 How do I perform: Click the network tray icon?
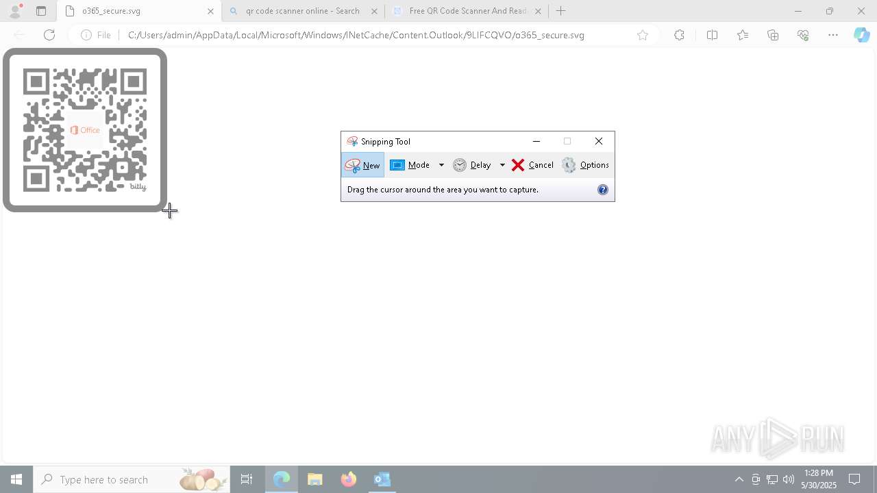pos(772,479)
